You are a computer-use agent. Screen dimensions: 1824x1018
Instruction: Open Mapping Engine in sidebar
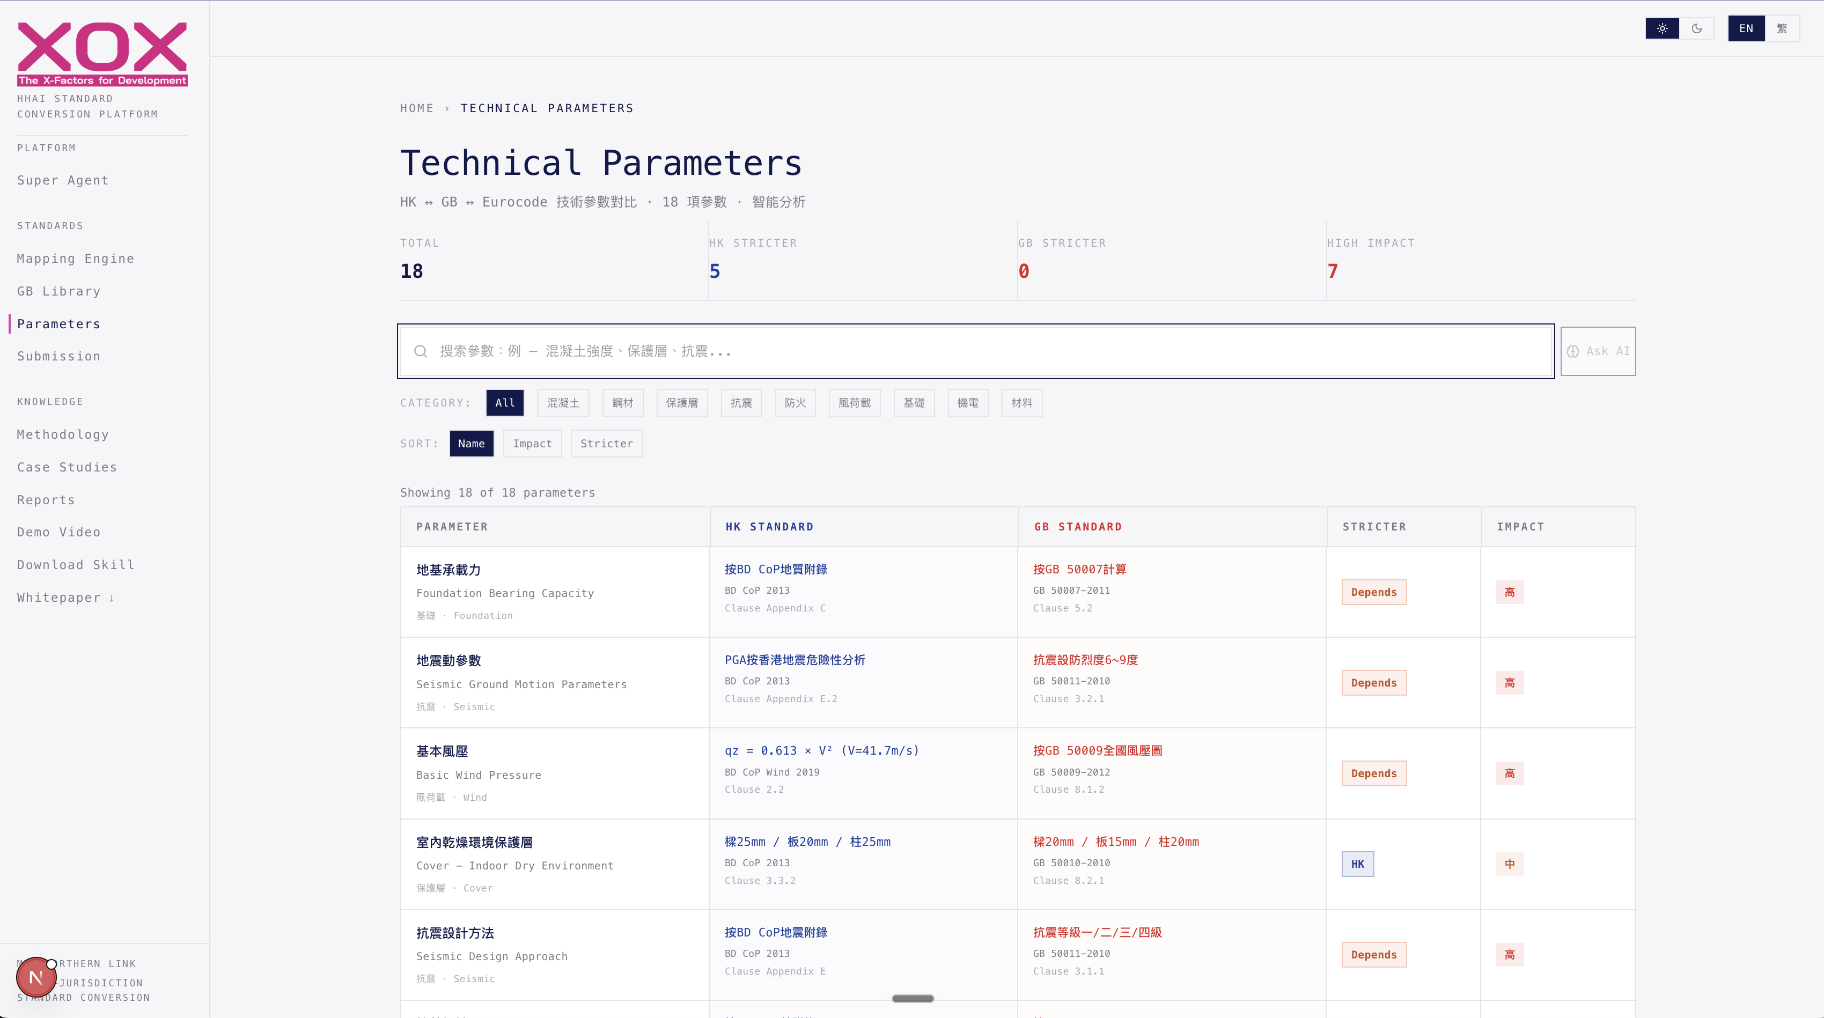tap(76, 259)
